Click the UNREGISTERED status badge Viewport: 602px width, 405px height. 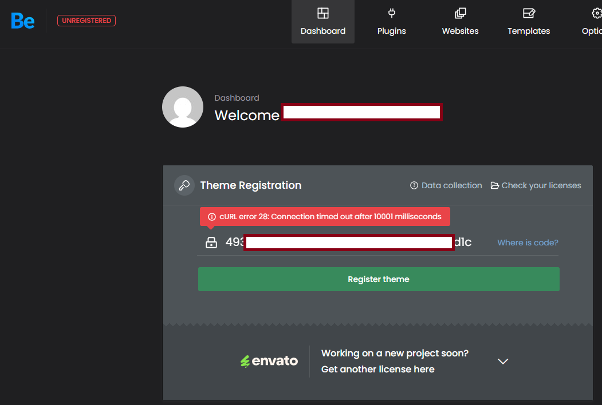(x=86, y=21)
